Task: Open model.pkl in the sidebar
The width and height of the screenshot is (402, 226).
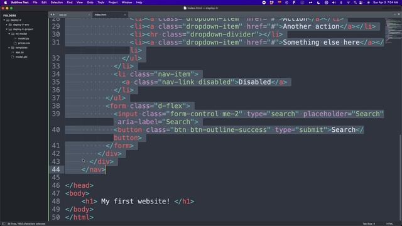Action: click(x=21, y=57)
